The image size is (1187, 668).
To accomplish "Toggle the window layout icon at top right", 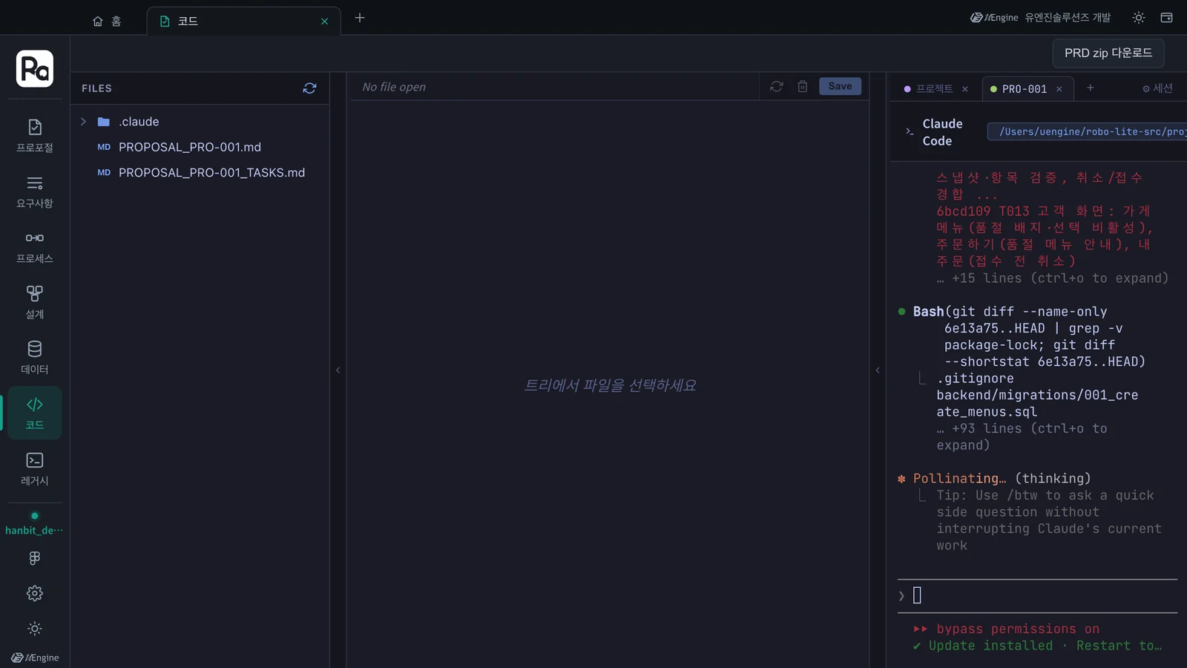I will click(x=1166, y=18).
